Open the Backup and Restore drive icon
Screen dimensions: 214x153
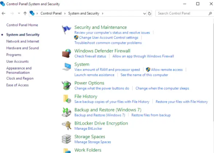66,112
